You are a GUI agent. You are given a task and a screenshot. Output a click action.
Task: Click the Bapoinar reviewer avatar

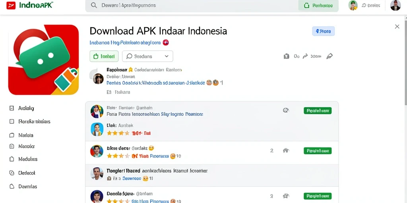tap(98, 79)
